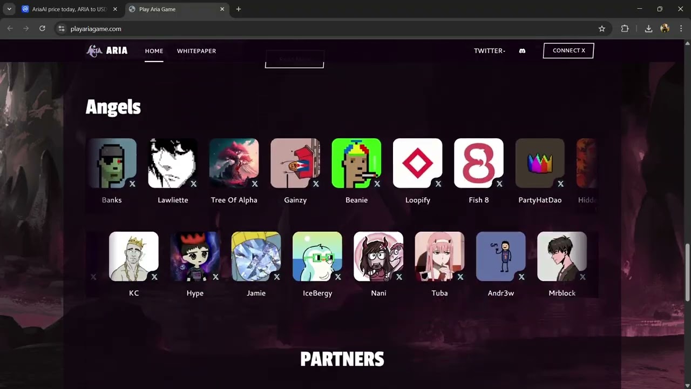Select the IceBergy avatar thumbnail
This screenshot has height=389, width=691.
[317, 256]
